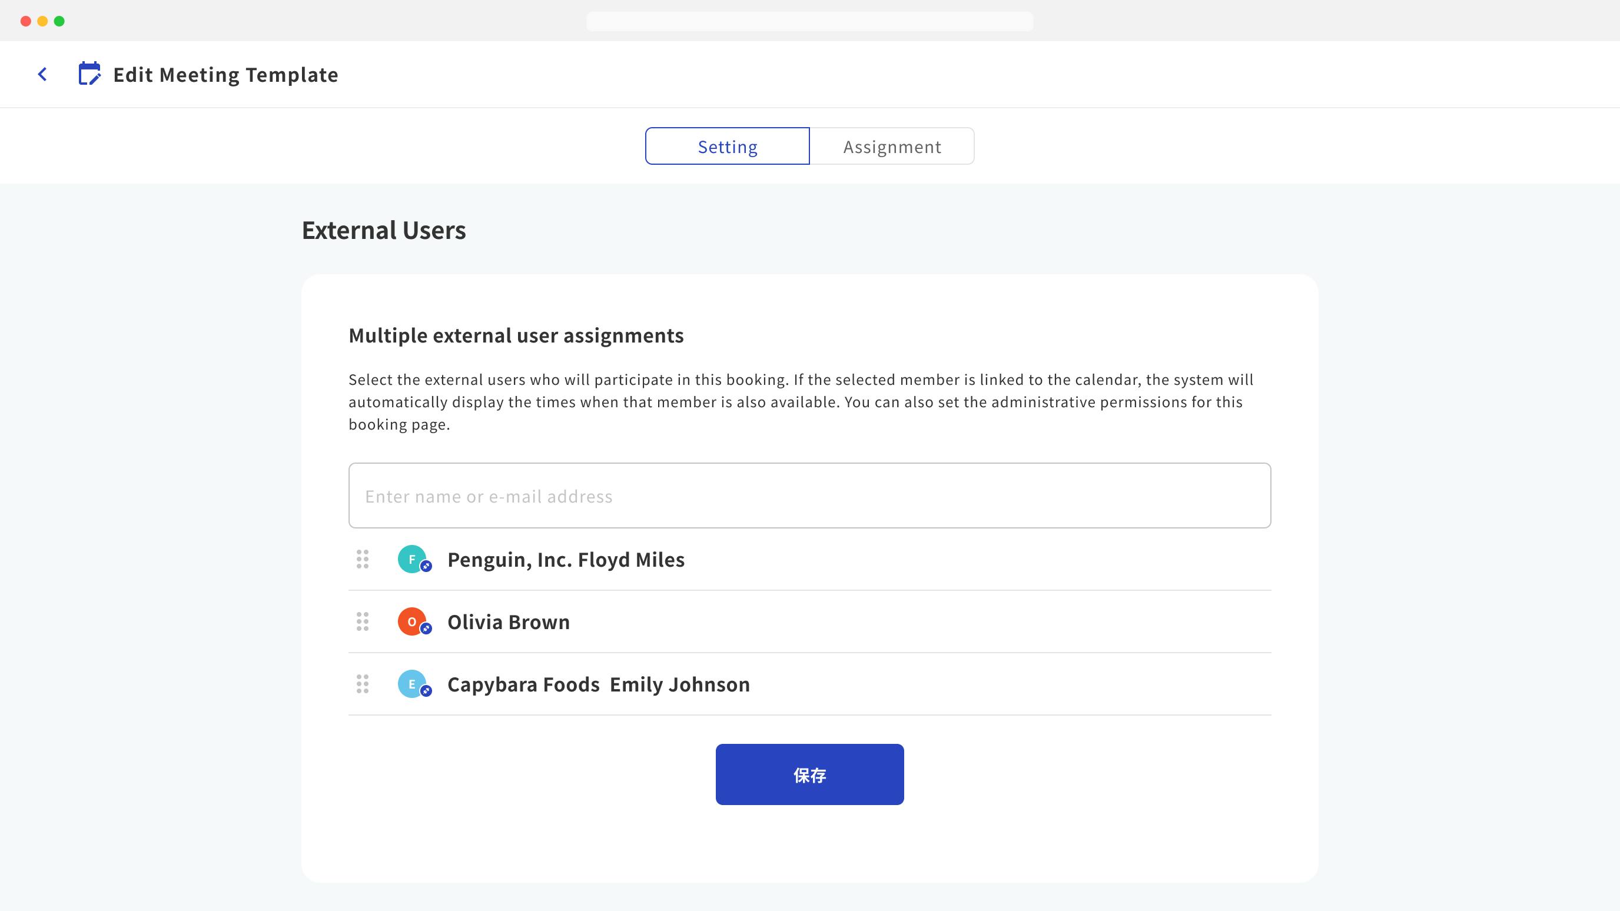Viewport: 1620px width, 911px height.
Task: Switch to the Setting tab
Action: click(x=727, y=147)
